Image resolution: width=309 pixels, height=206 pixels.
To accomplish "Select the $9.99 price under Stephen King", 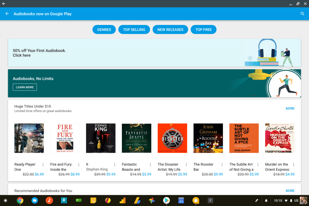I will [x=111, y=174].
